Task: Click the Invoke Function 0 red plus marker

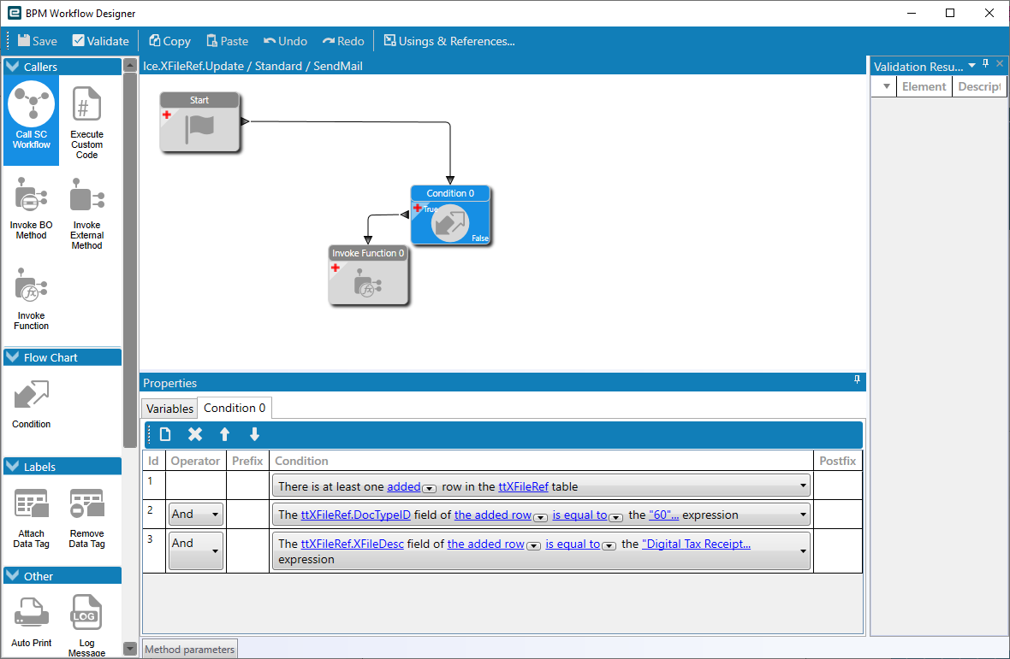Action: [335, 268]
